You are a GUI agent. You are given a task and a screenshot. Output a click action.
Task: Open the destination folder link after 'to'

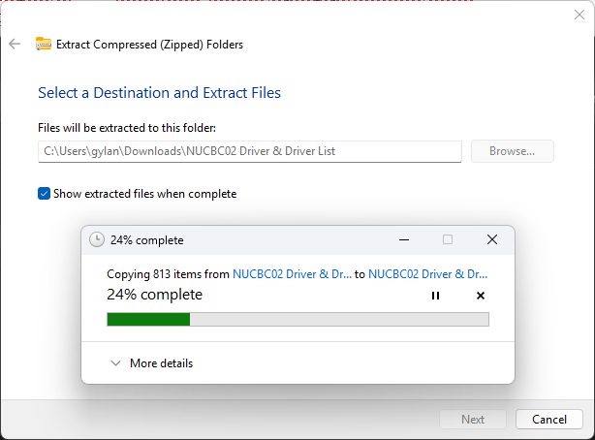427,274
